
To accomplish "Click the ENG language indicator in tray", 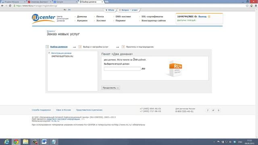I will [x=240, y=142].
